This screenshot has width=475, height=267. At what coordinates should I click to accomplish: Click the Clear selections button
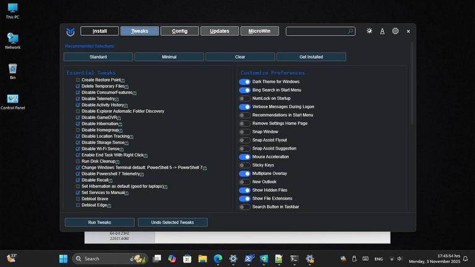click(x=240, y=57)
